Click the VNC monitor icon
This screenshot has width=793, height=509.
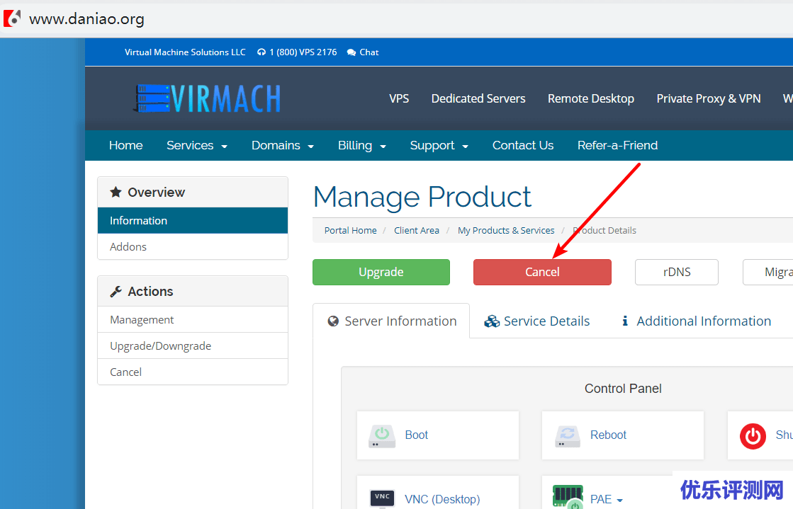pos(383,498)
